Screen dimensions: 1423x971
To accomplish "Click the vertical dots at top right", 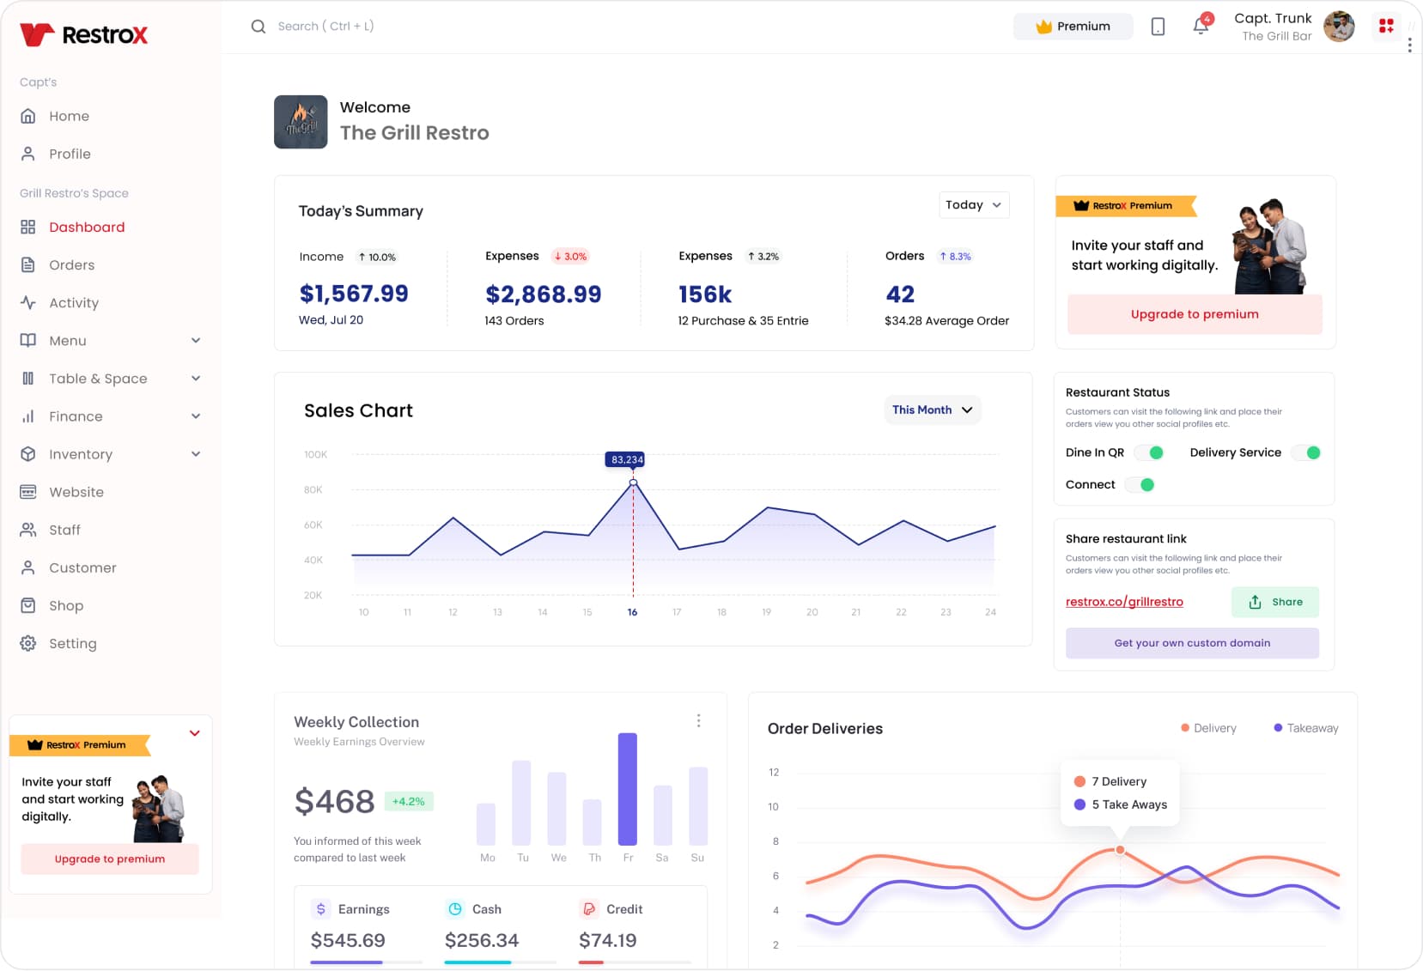I will coord(1409,45).
